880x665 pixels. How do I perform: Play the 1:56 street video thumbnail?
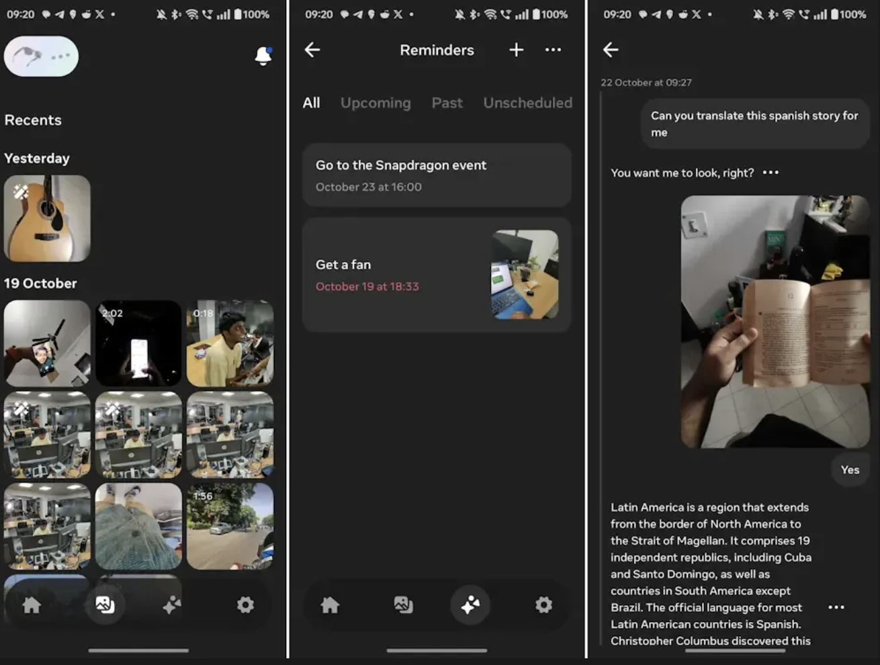coord(230,526)
